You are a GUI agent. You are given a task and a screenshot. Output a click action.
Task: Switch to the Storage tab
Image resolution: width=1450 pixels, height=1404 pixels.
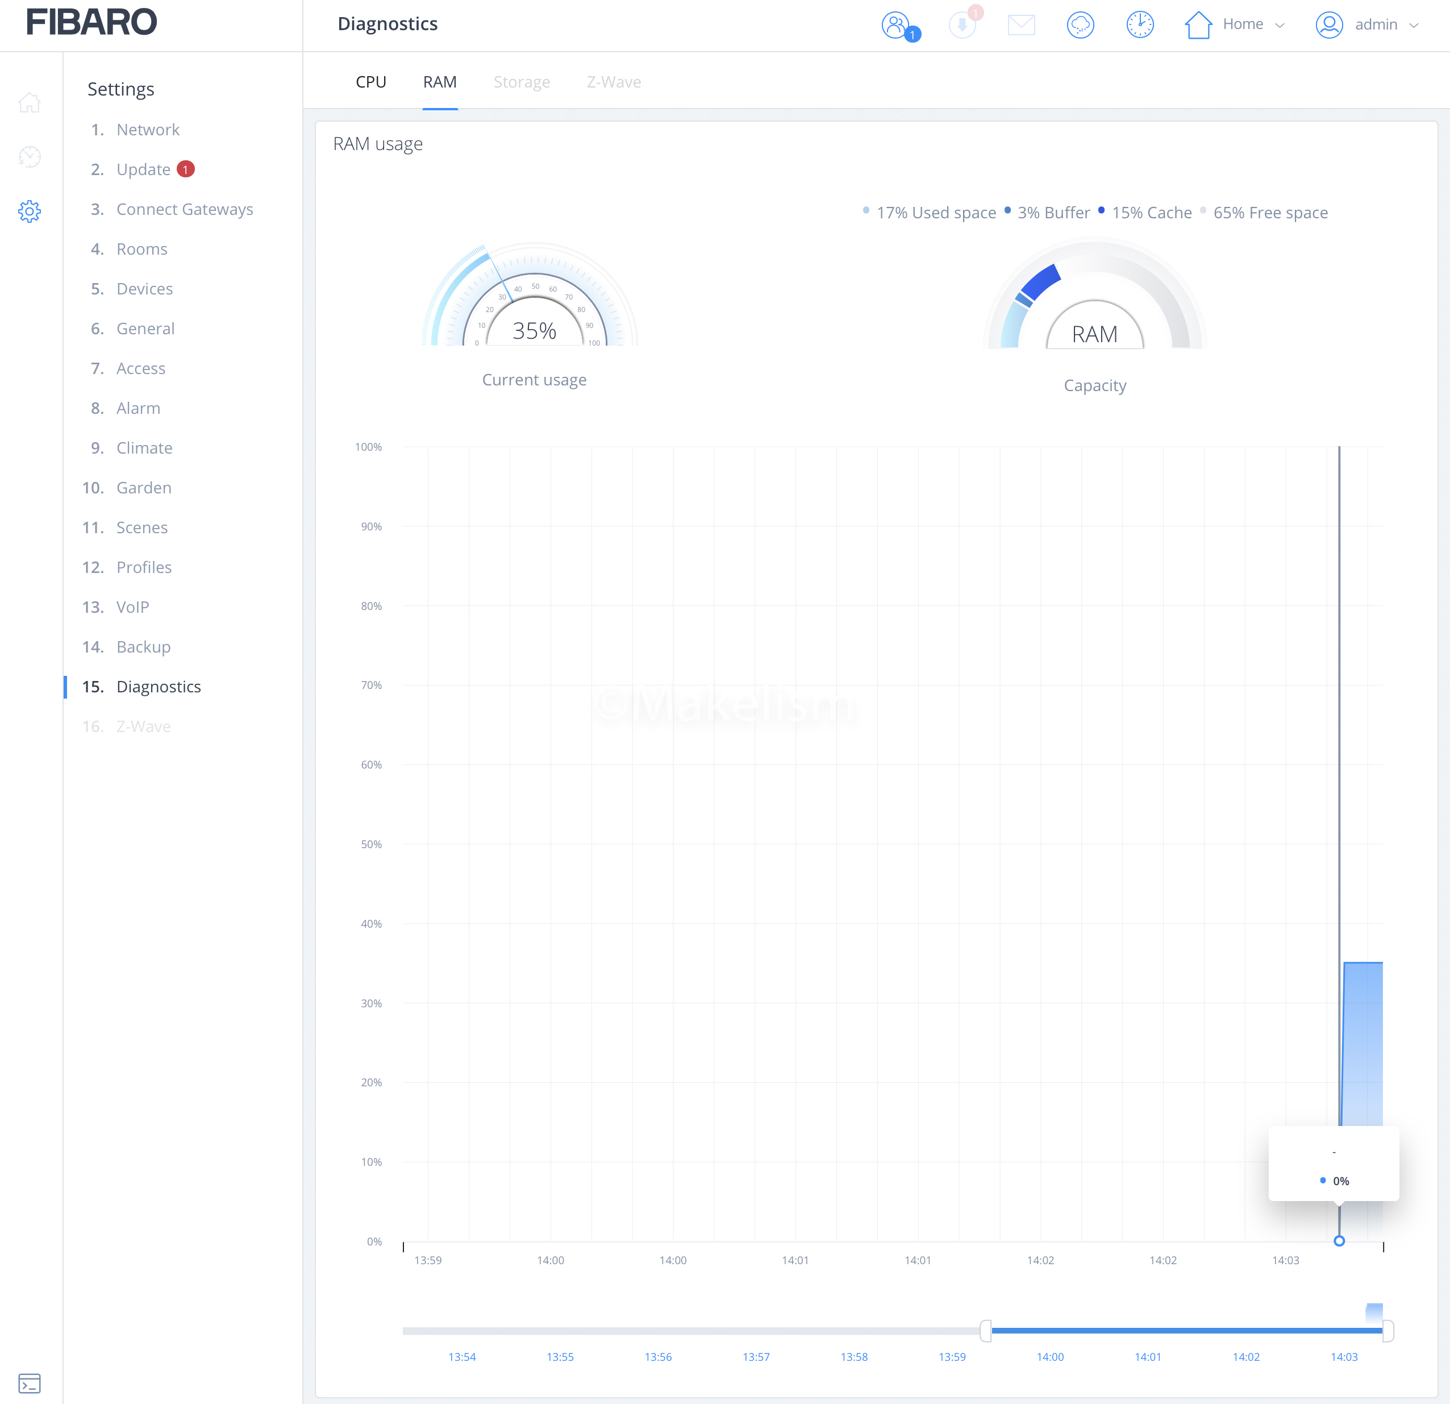522,82
